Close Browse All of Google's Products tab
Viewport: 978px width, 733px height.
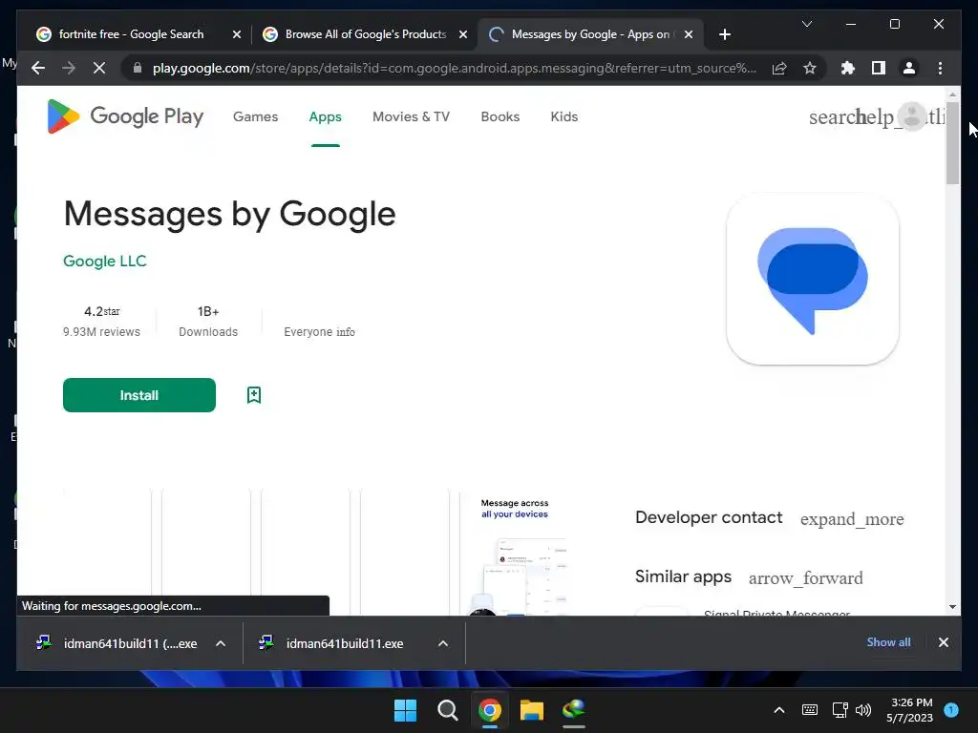(463, 34)
